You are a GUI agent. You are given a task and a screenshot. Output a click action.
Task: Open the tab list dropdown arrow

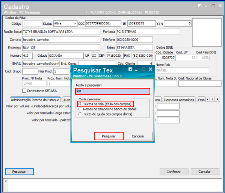(x=207, y=99)
